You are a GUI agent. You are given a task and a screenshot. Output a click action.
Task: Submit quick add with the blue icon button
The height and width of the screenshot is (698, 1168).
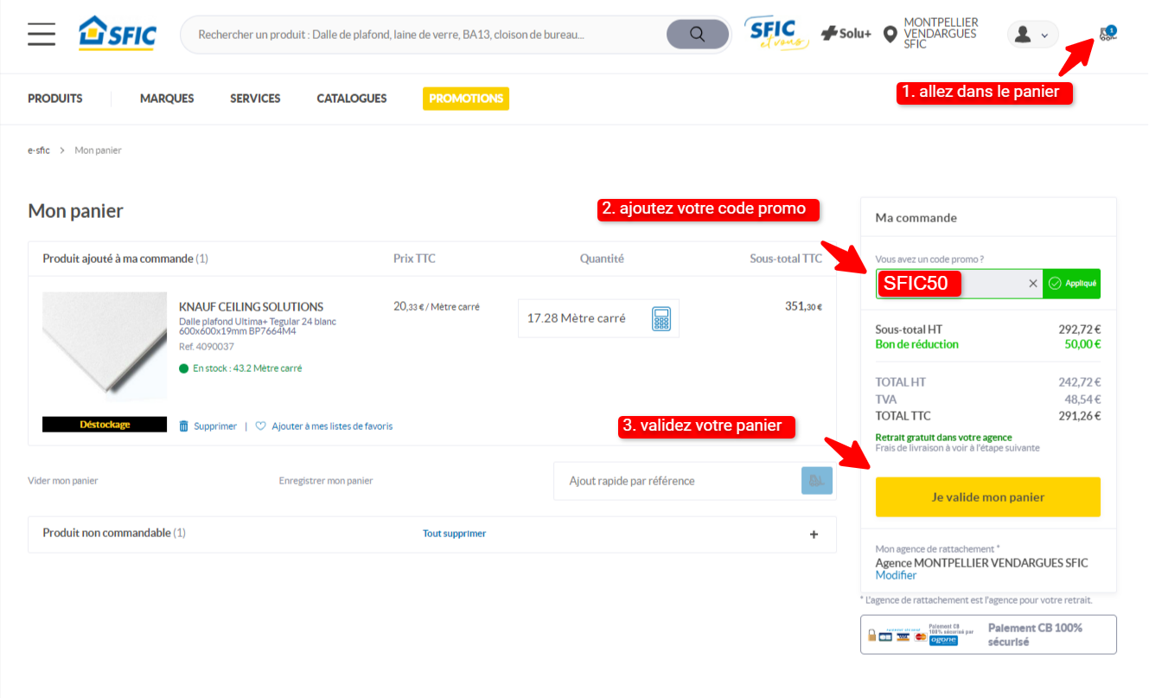816,480
